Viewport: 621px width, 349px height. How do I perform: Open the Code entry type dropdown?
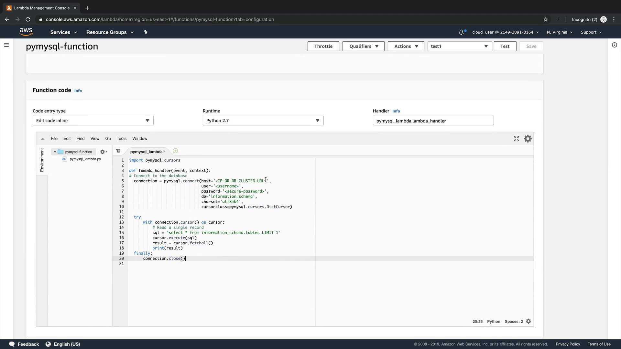coord(93,121)
